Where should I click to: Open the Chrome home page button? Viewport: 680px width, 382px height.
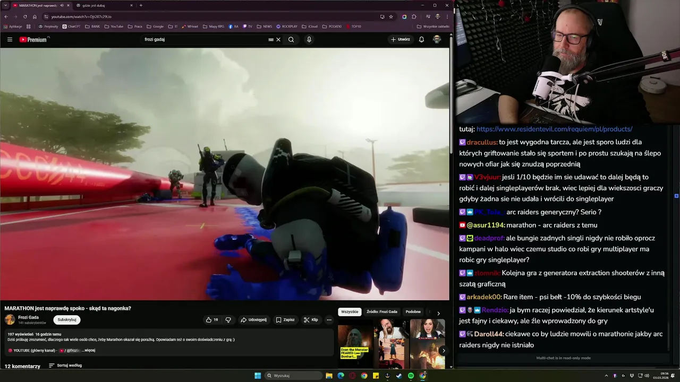pos(35,16)
